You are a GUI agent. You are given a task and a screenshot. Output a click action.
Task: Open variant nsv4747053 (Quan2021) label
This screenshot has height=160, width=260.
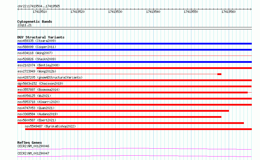[x=36, y=108]
